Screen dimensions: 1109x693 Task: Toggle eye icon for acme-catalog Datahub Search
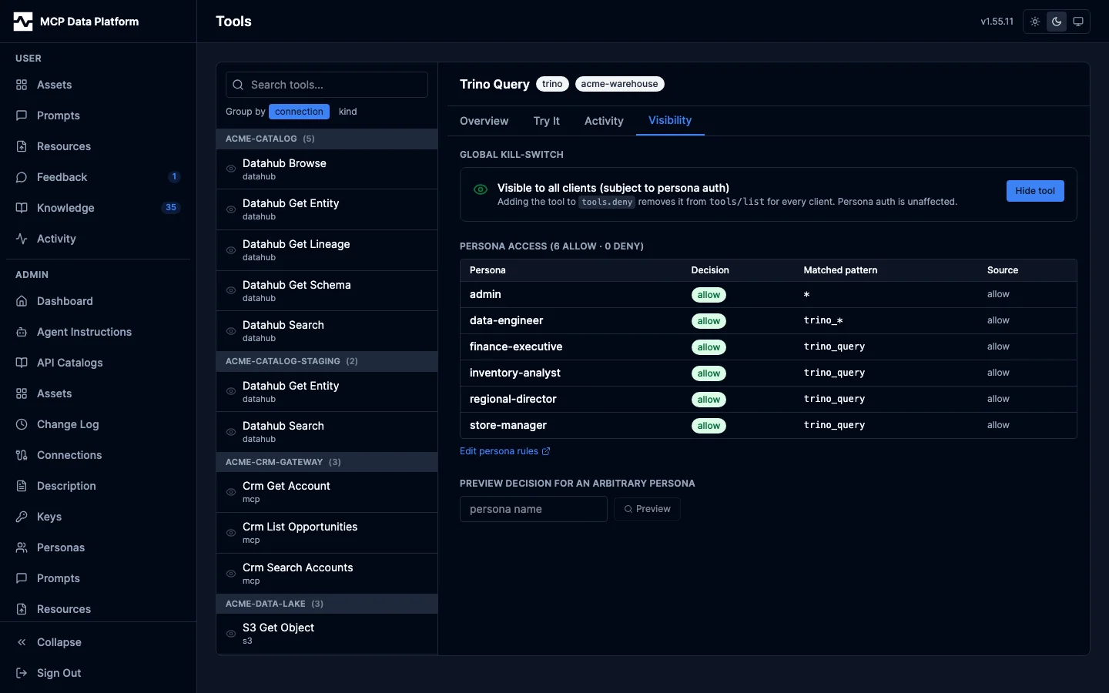point(231,331)
